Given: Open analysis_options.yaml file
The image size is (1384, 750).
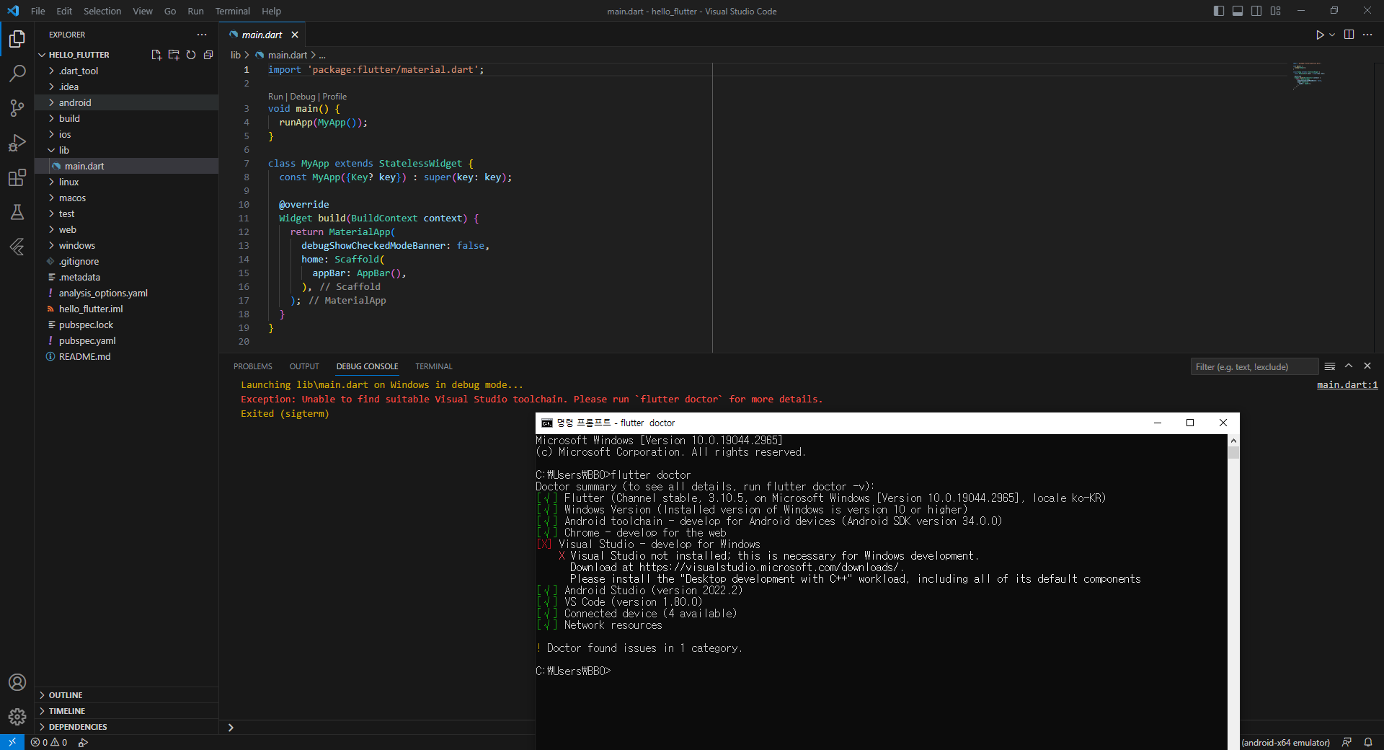Looking at the screenshot, I should (126, 293).
